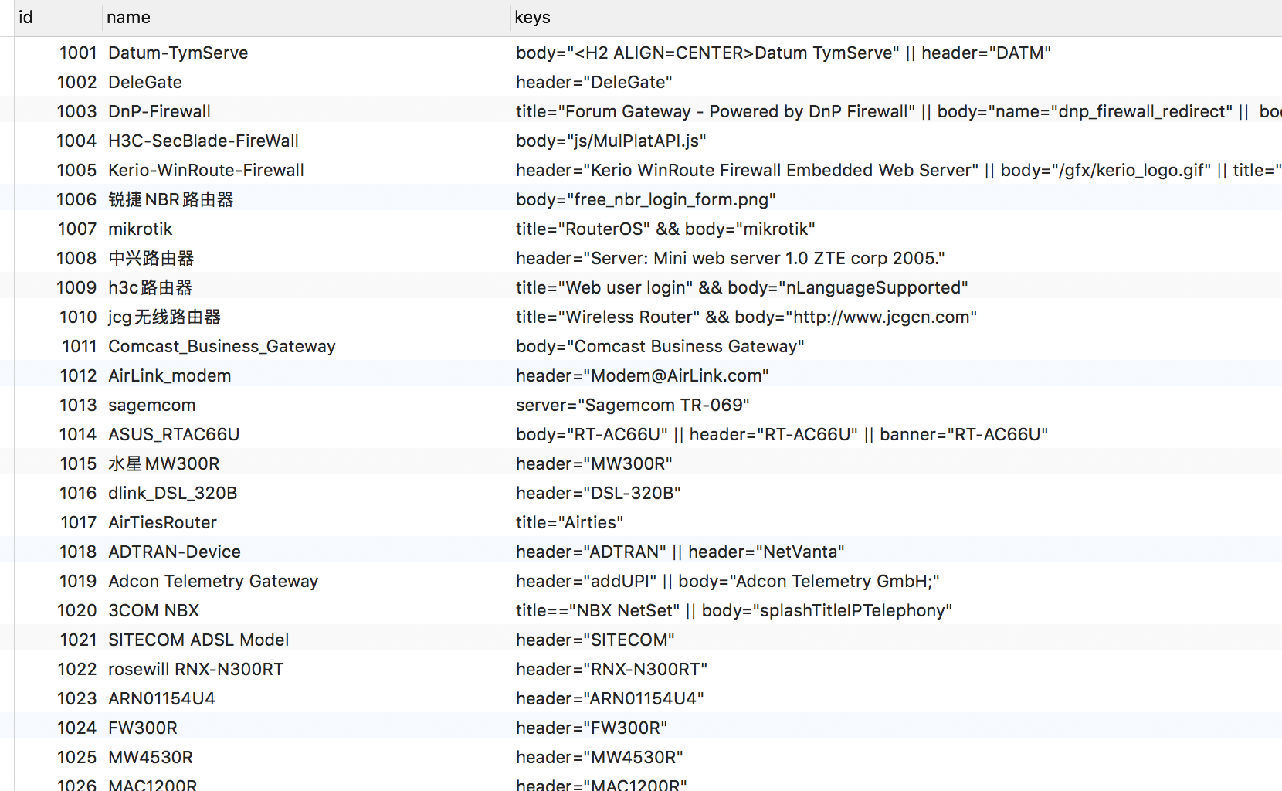The width and height of the screenshot is (1282, 791).
Task: Click id cell 1005
Action: click(59, 170)
